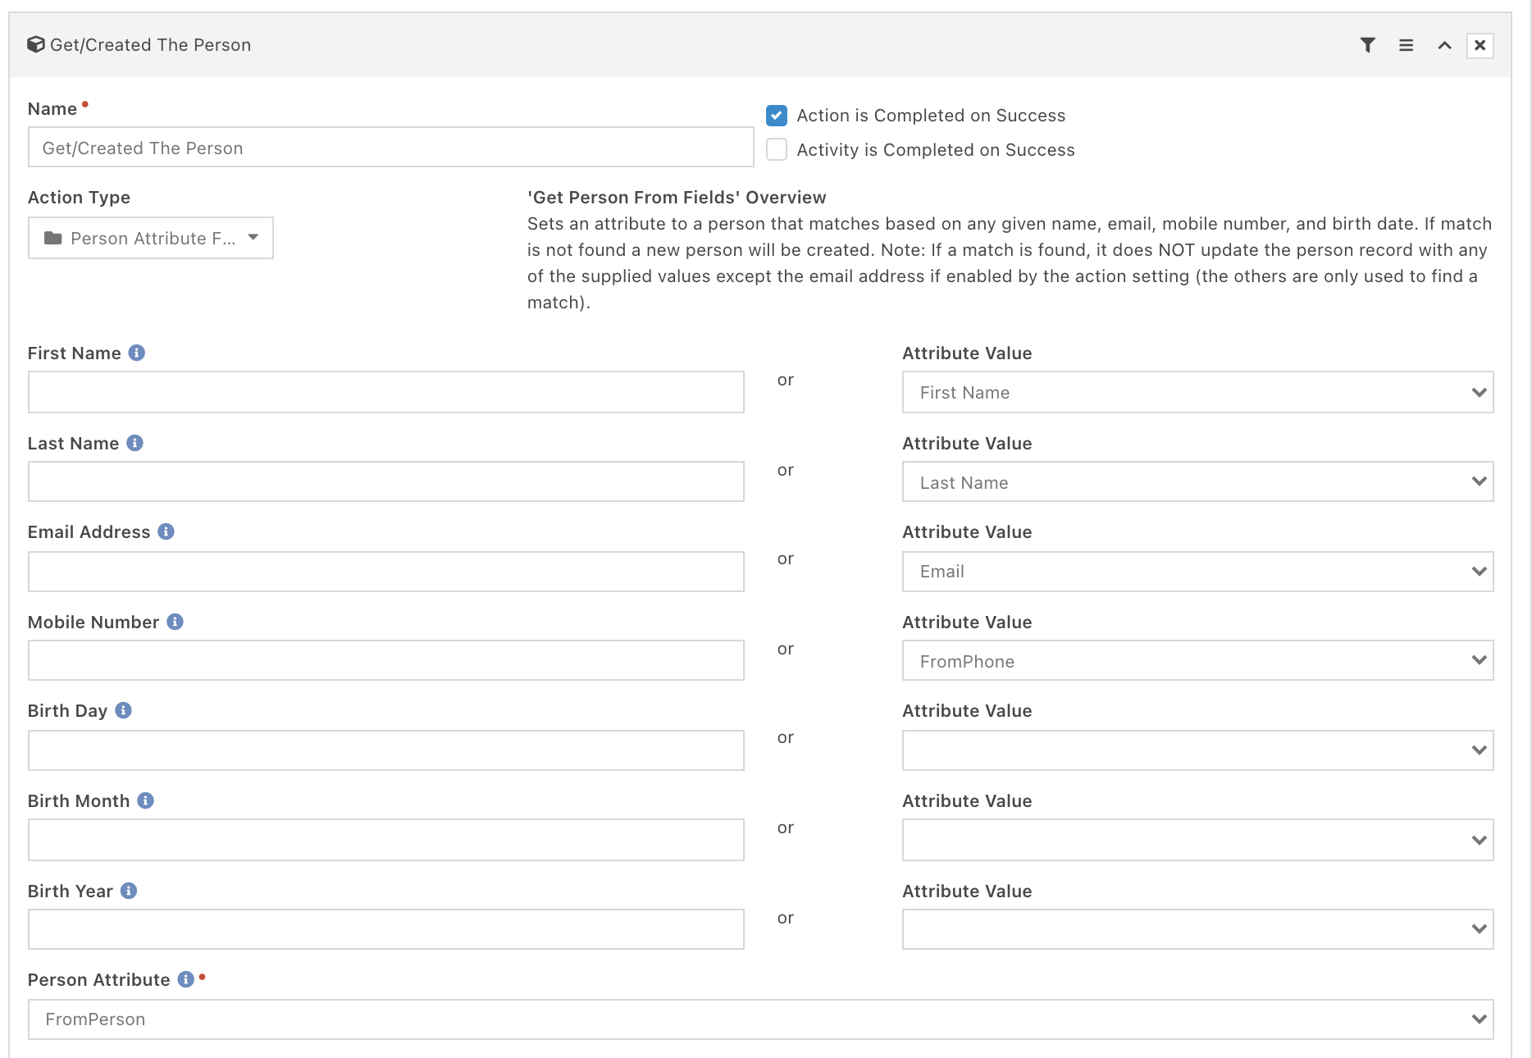Open the FromPerson person attribute dropdown
Image resolution: width=1532 pixels, height=1058 pixels.
tap(761, 1019)
